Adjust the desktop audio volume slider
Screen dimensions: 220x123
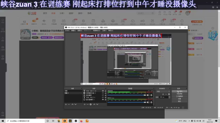point(127,95)
